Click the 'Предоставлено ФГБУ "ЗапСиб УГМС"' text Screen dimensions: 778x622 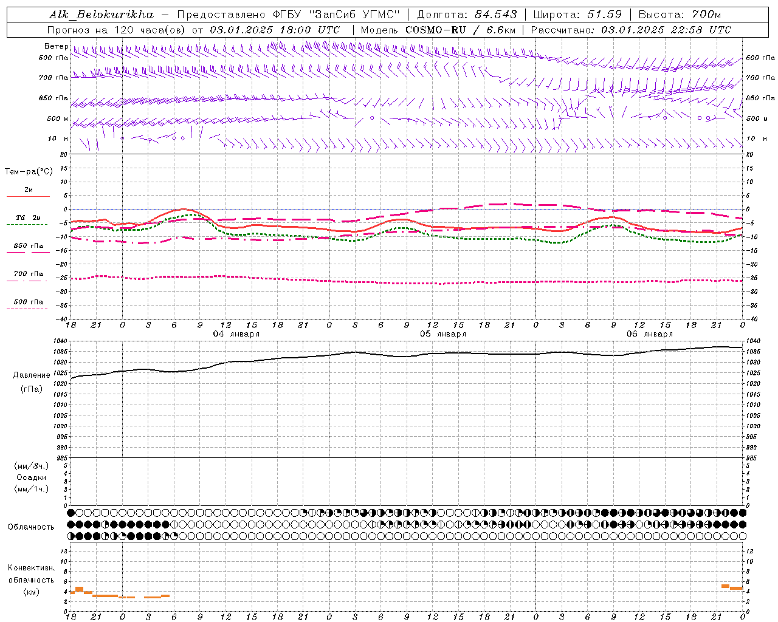point(289,15)
